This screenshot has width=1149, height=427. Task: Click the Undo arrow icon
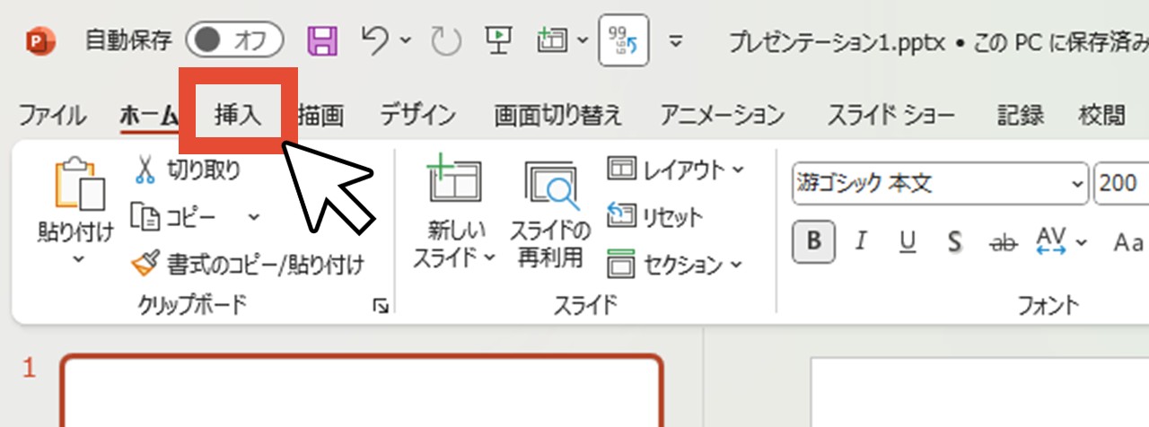375,39
